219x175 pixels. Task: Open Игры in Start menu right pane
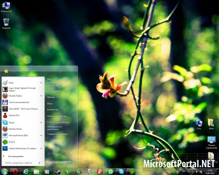[50, 103]
